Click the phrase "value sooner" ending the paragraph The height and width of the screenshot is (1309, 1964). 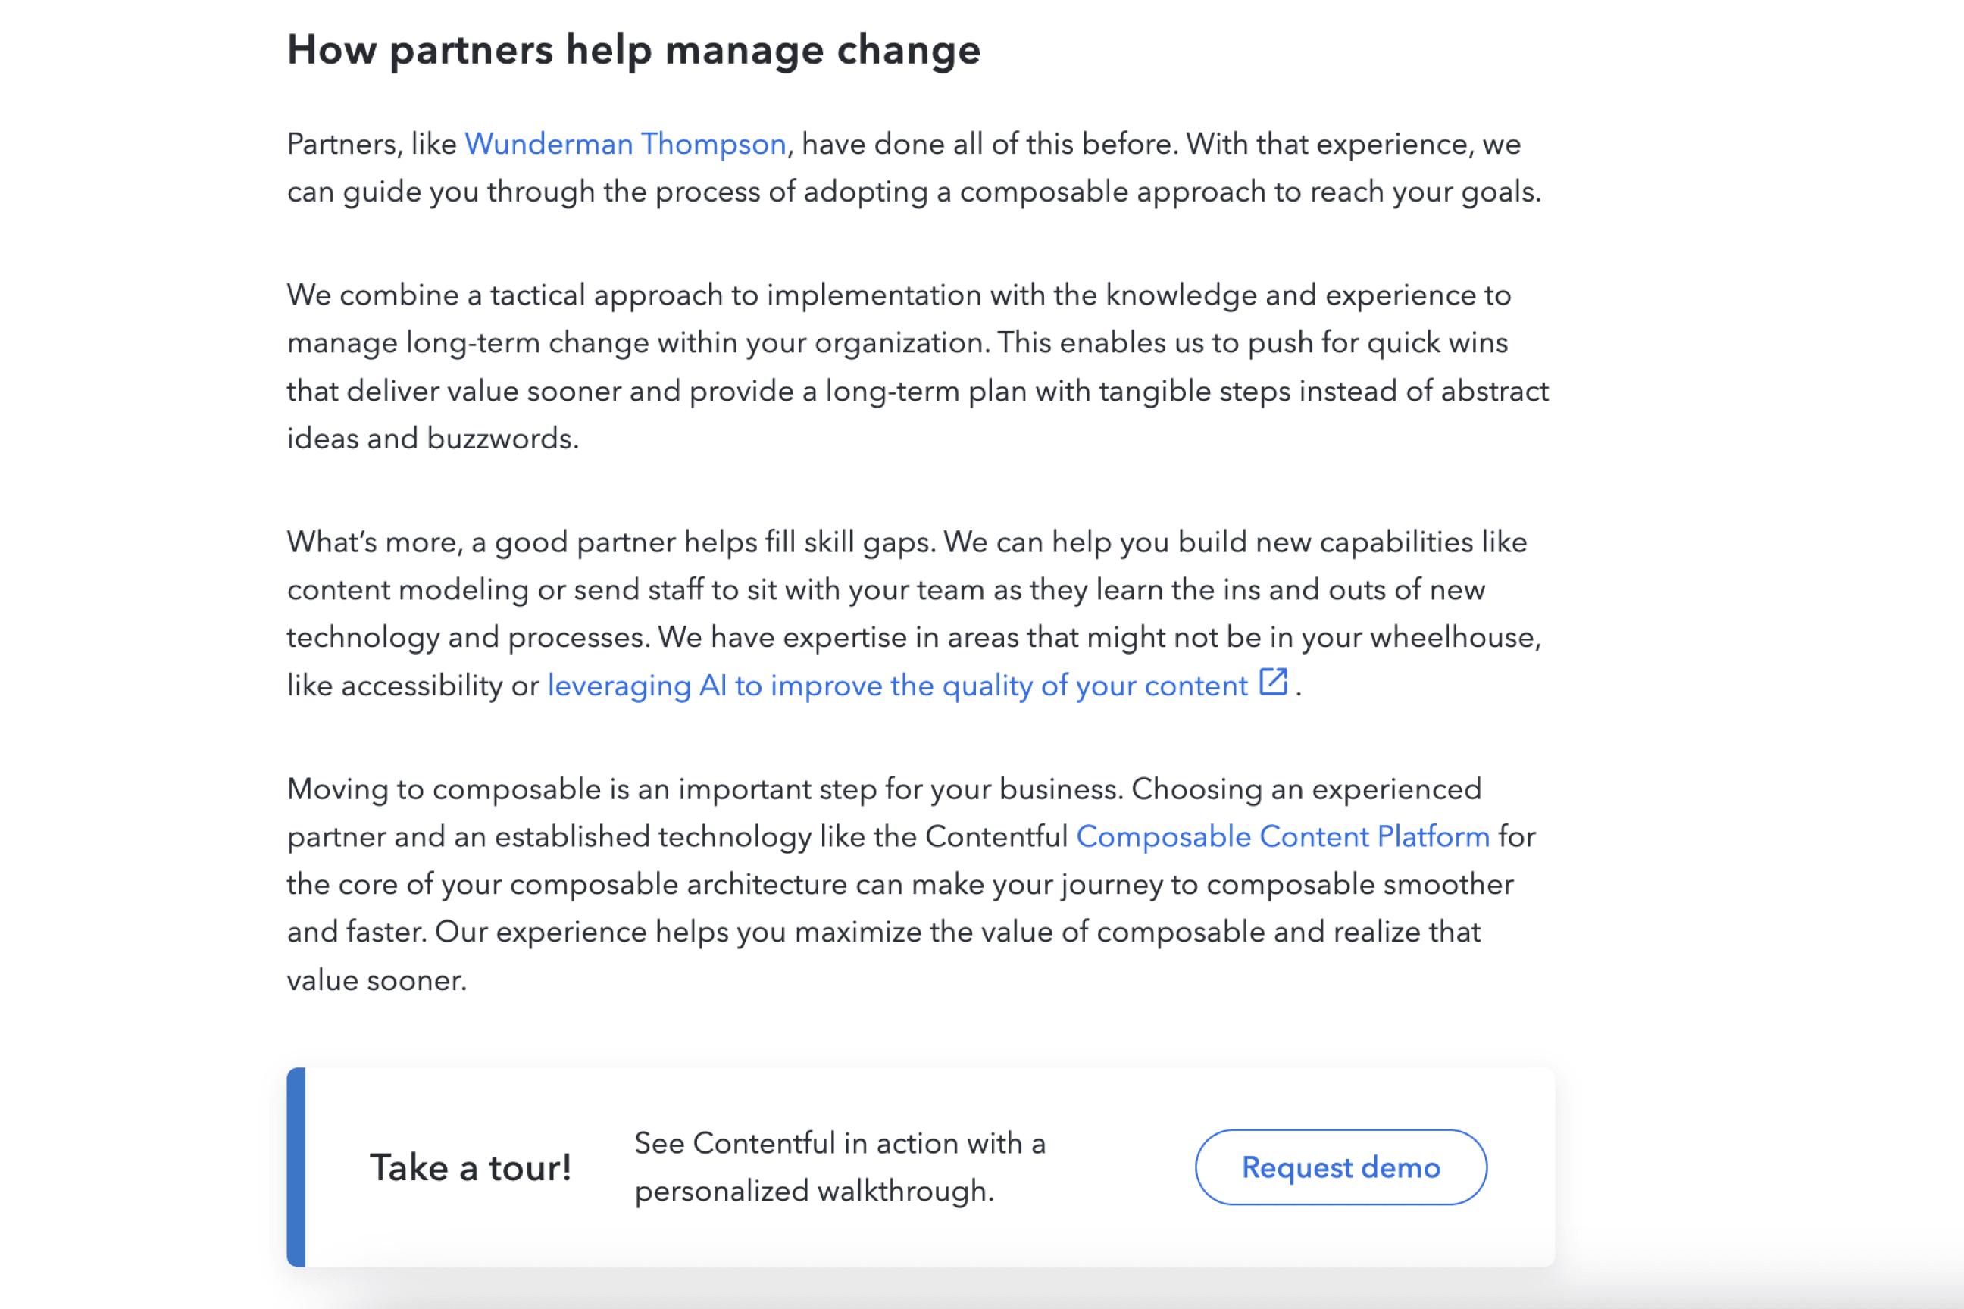click(378, 979)
